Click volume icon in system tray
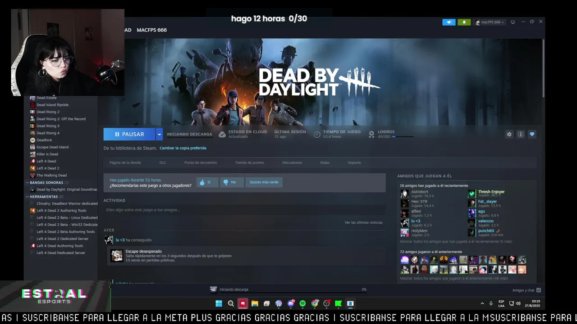Image resolution: width=577 pixels, height=324 pixels. point(518,303)
